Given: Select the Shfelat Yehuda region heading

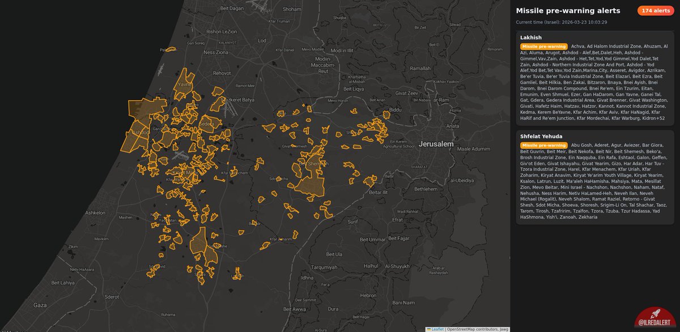Looking at the screenshot, I should [541, 137].
